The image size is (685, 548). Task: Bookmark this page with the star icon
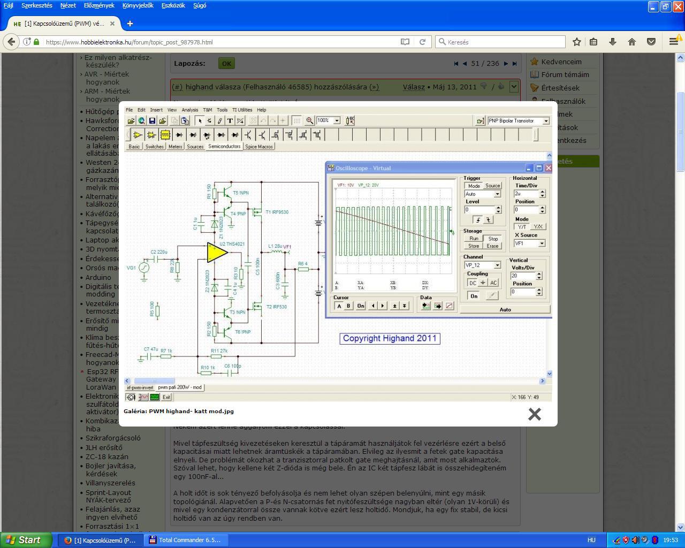click(577, 42)
